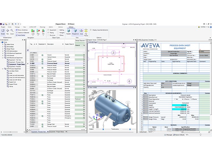Image resolution: width=212 pixels, height=159 pixels.
Task: Click the datasheet icon for TK-0001 row
Action: click(x=42, y=125)
